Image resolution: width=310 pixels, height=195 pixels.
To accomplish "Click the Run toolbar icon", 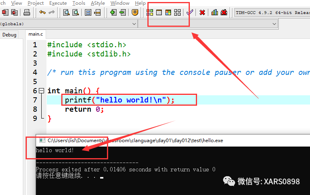I will coord(159,12).
